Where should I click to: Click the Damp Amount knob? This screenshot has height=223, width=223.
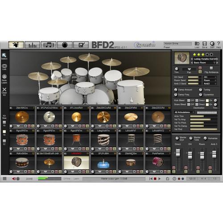tap(176, 90)
